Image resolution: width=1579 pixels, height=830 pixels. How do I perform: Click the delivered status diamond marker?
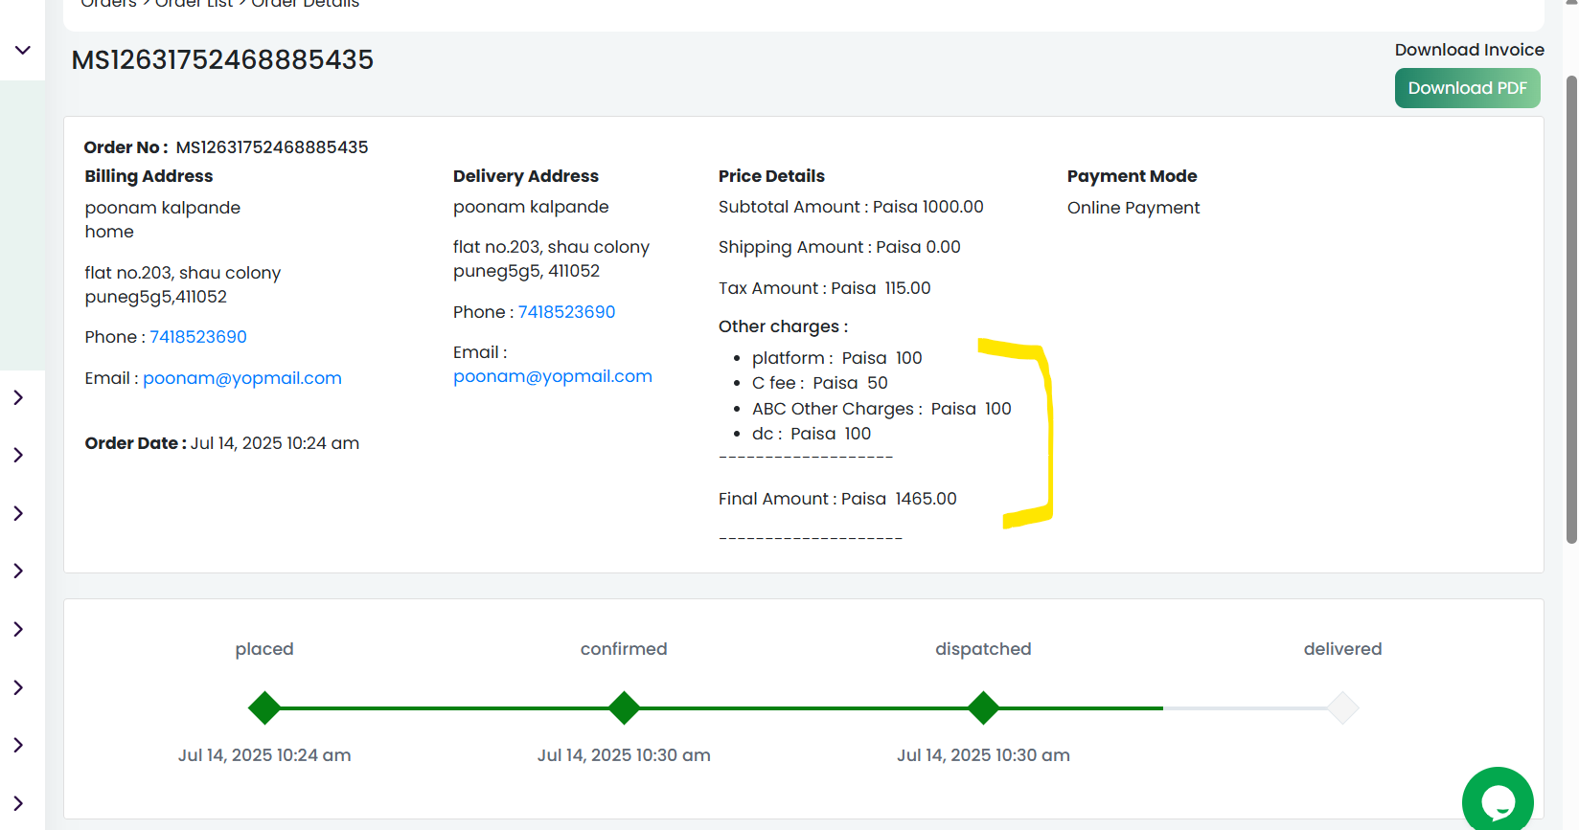point(1342,708)
